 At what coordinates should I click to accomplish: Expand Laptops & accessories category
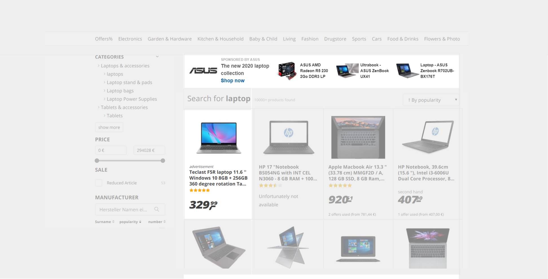(x=98, y=66)
